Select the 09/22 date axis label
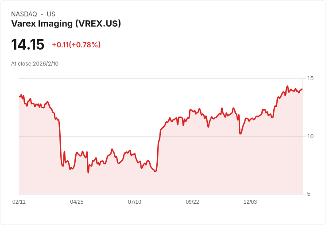Screen dimensions: 326x225 click(192, 202)
